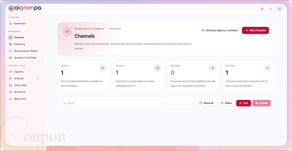Open the Actions menu
Screen dimensions: 292x151
tap(261, 103)
